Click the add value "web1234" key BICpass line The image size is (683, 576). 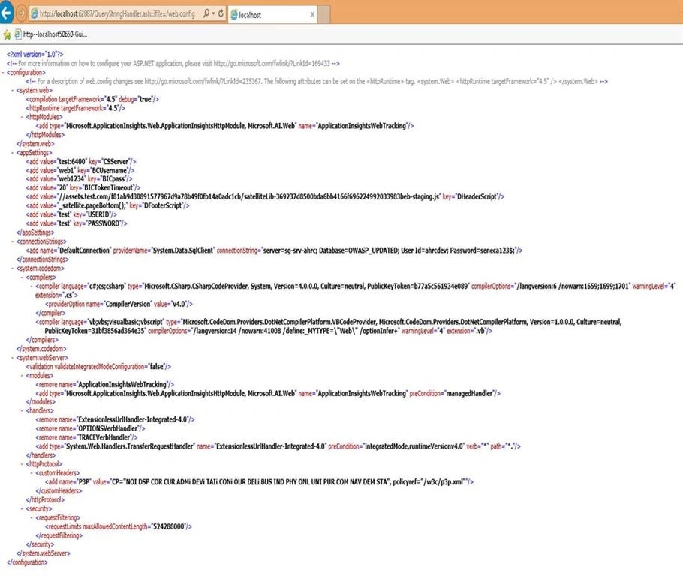[79, 179]
